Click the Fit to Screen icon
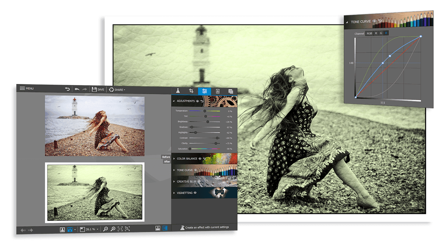 coord(128,230)
